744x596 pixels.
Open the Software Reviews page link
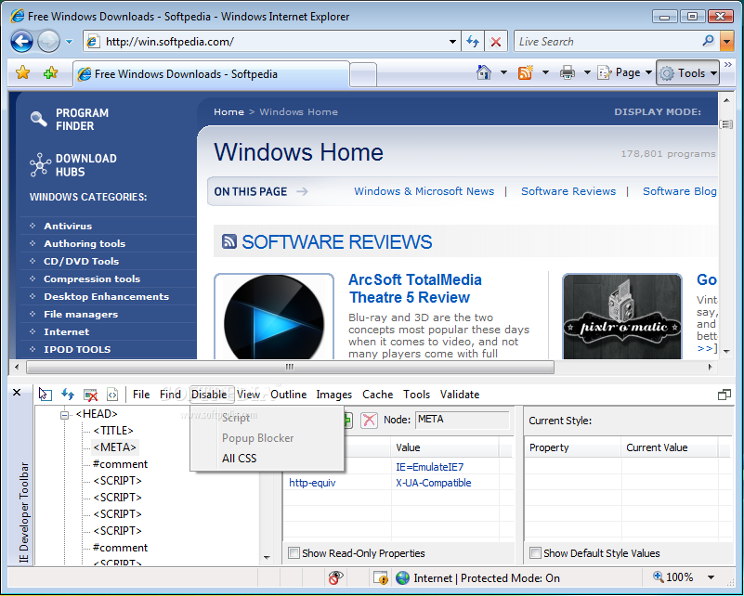568,191
